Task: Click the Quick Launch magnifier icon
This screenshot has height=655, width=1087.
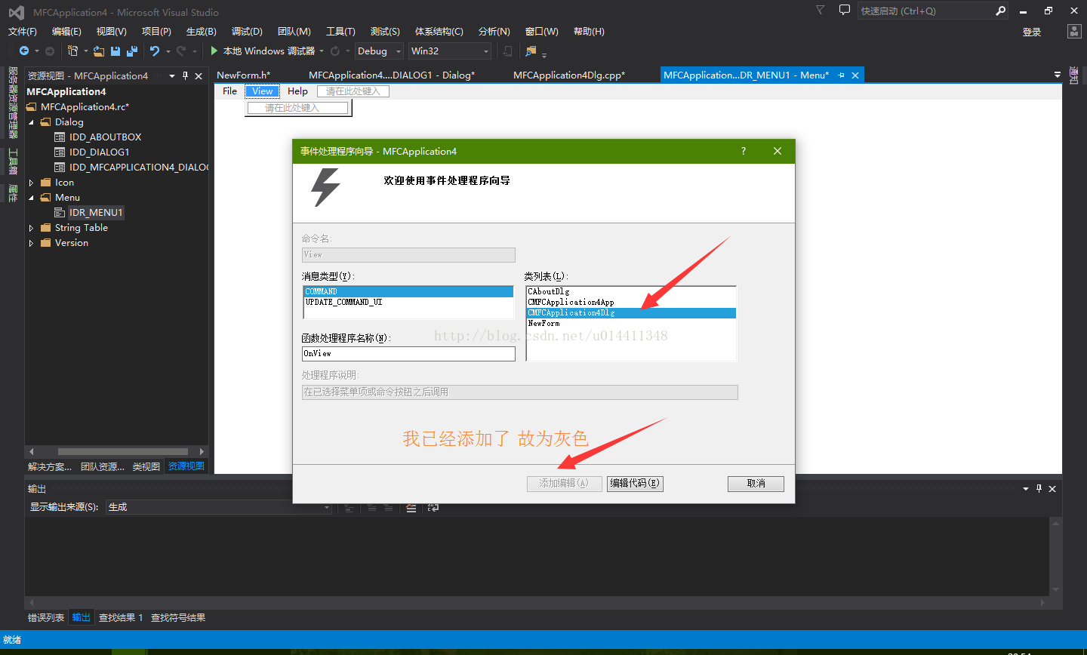Action: 1001,11
